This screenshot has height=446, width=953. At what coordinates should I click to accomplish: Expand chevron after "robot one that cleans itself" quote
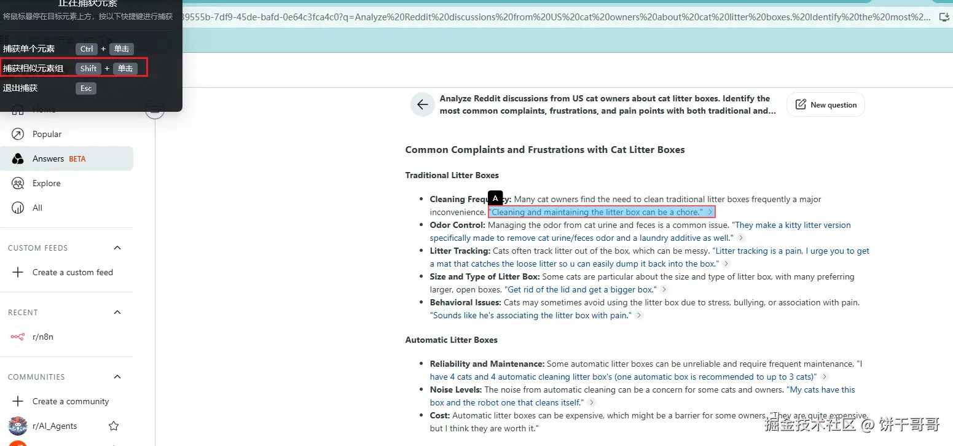pyautogui.click(x=591, y=402)
